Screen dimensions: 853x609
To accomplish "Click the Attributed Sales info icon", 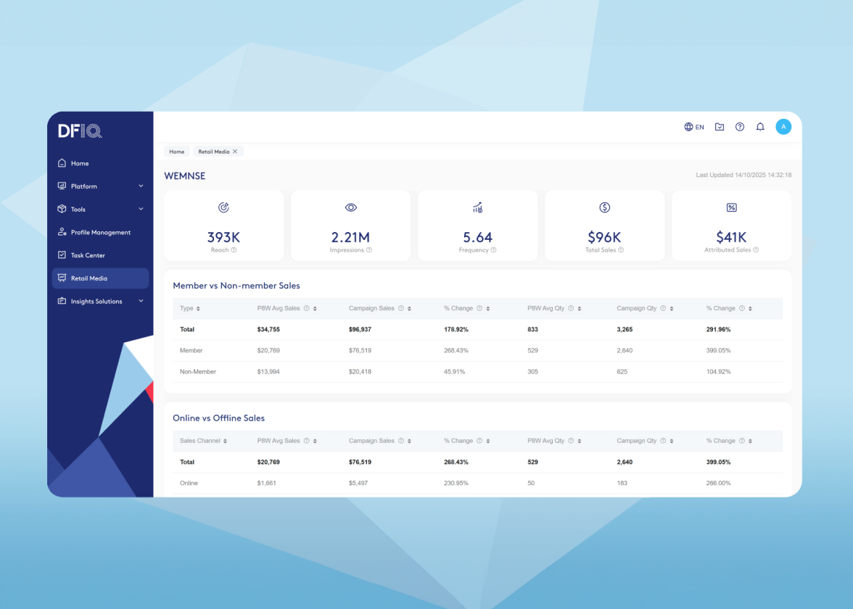I will pyautogui.click(x=756, y=250).
